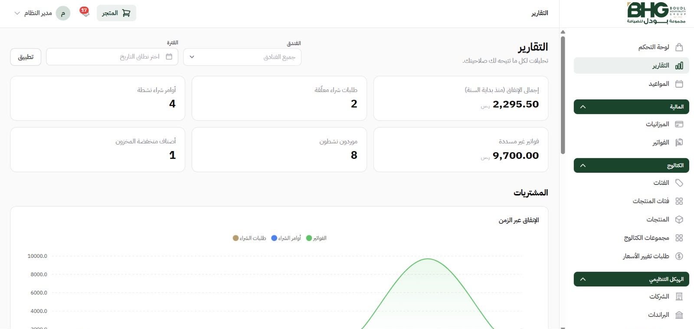Click the الفترة filter label

click(x=172, y=43)
